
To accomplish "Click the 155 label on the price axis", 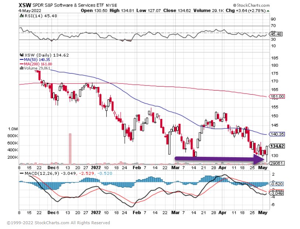I will click(x=275, y=107).
